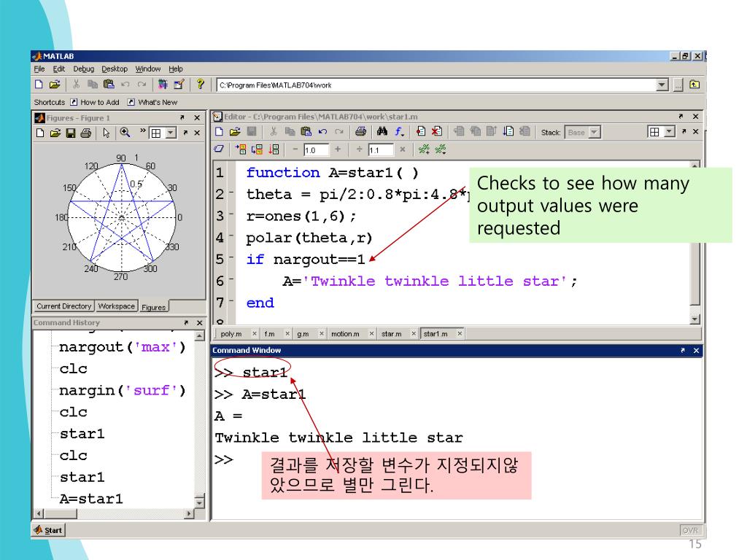Viewport: 747px width, 560px height.
Task: Click the 1.0 increment value field
Action: click(x=317, y=150)
